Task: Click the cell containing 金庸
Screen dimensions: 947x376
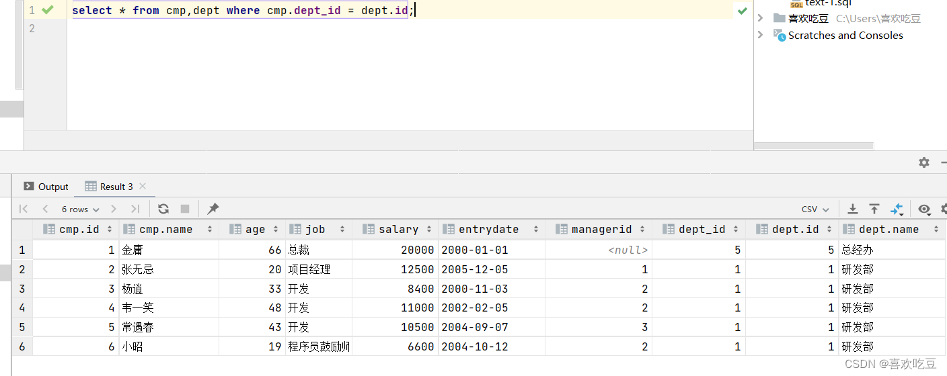Action: point(169,250)
